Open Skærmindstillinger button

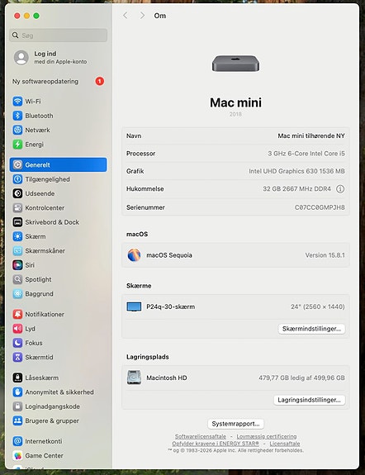point(311,329)
